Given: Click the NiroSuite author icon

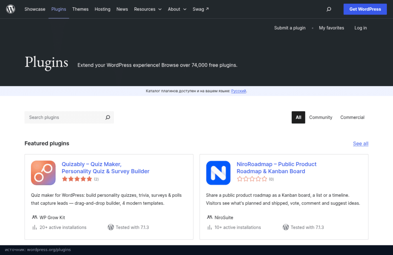Looking at the screenshot, I should [x=210, y=217].
